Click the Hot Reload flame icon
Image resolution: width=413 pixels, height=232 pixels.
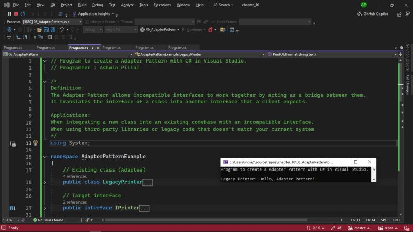pyautogui.click(x=210, y=29)
